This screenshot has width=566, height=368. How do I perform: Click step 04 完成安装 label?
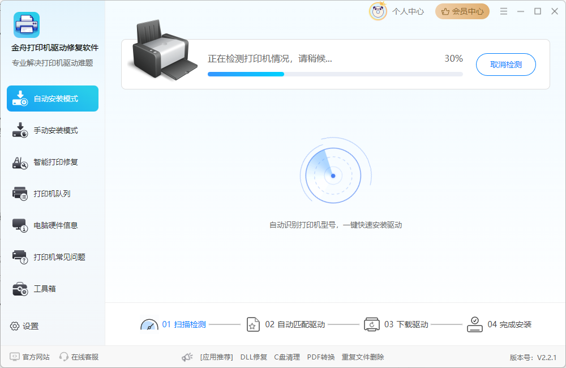click(x=509, y=324)
